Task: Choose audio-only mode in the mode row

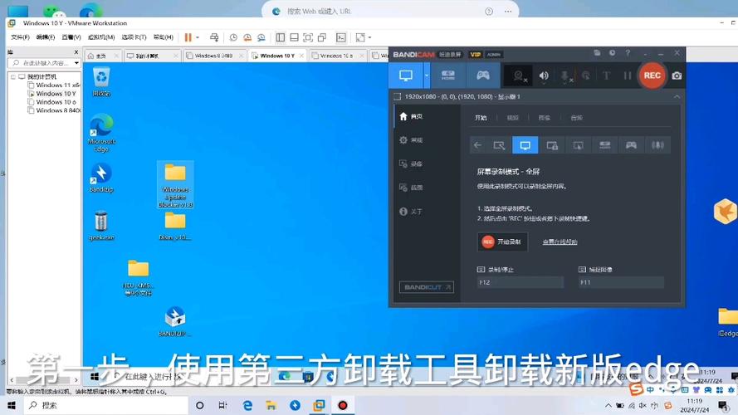Action: click(657, 145)
